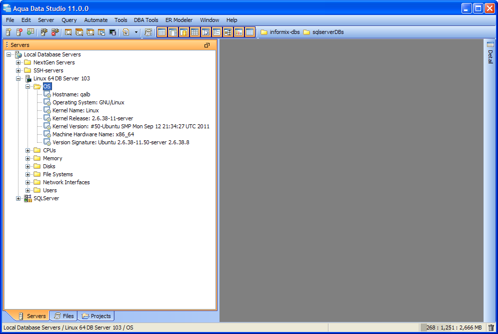This screenshot has height=334, width=498.
Task: Click the delete server icon with red minus
Action: click(19, 32)
